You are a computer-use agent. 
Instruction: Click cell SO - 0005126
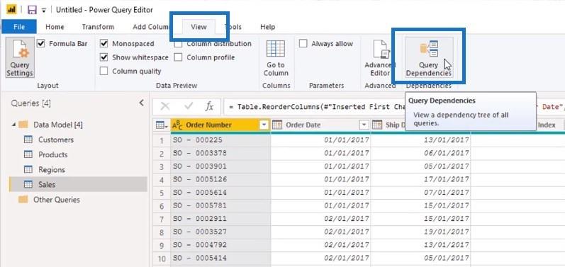tap(220, 180)
